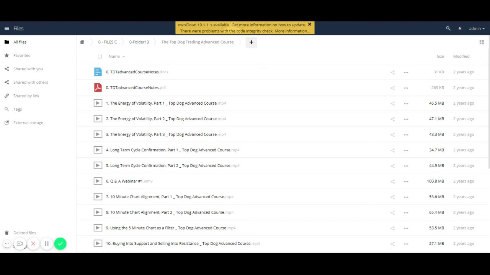Share Energy of Volatility Part 3 video

click(392, 134)
